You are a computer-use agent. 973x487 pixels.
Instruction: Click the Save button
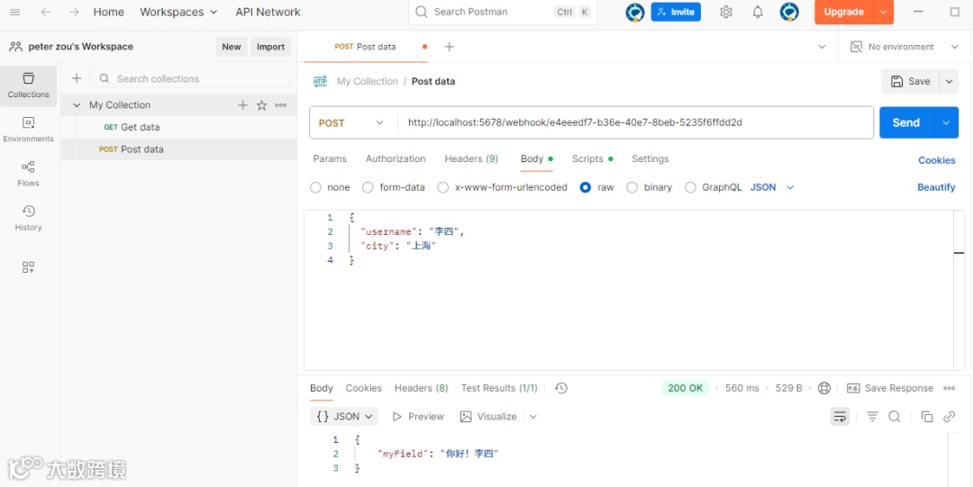point(910,81)
